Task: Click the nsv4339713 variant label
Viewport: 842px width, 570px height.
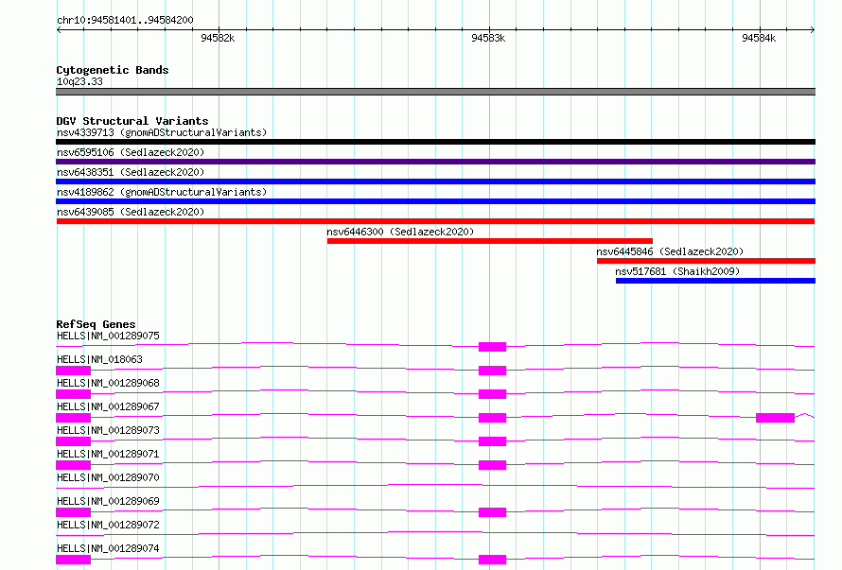Action: coord(162,132)
